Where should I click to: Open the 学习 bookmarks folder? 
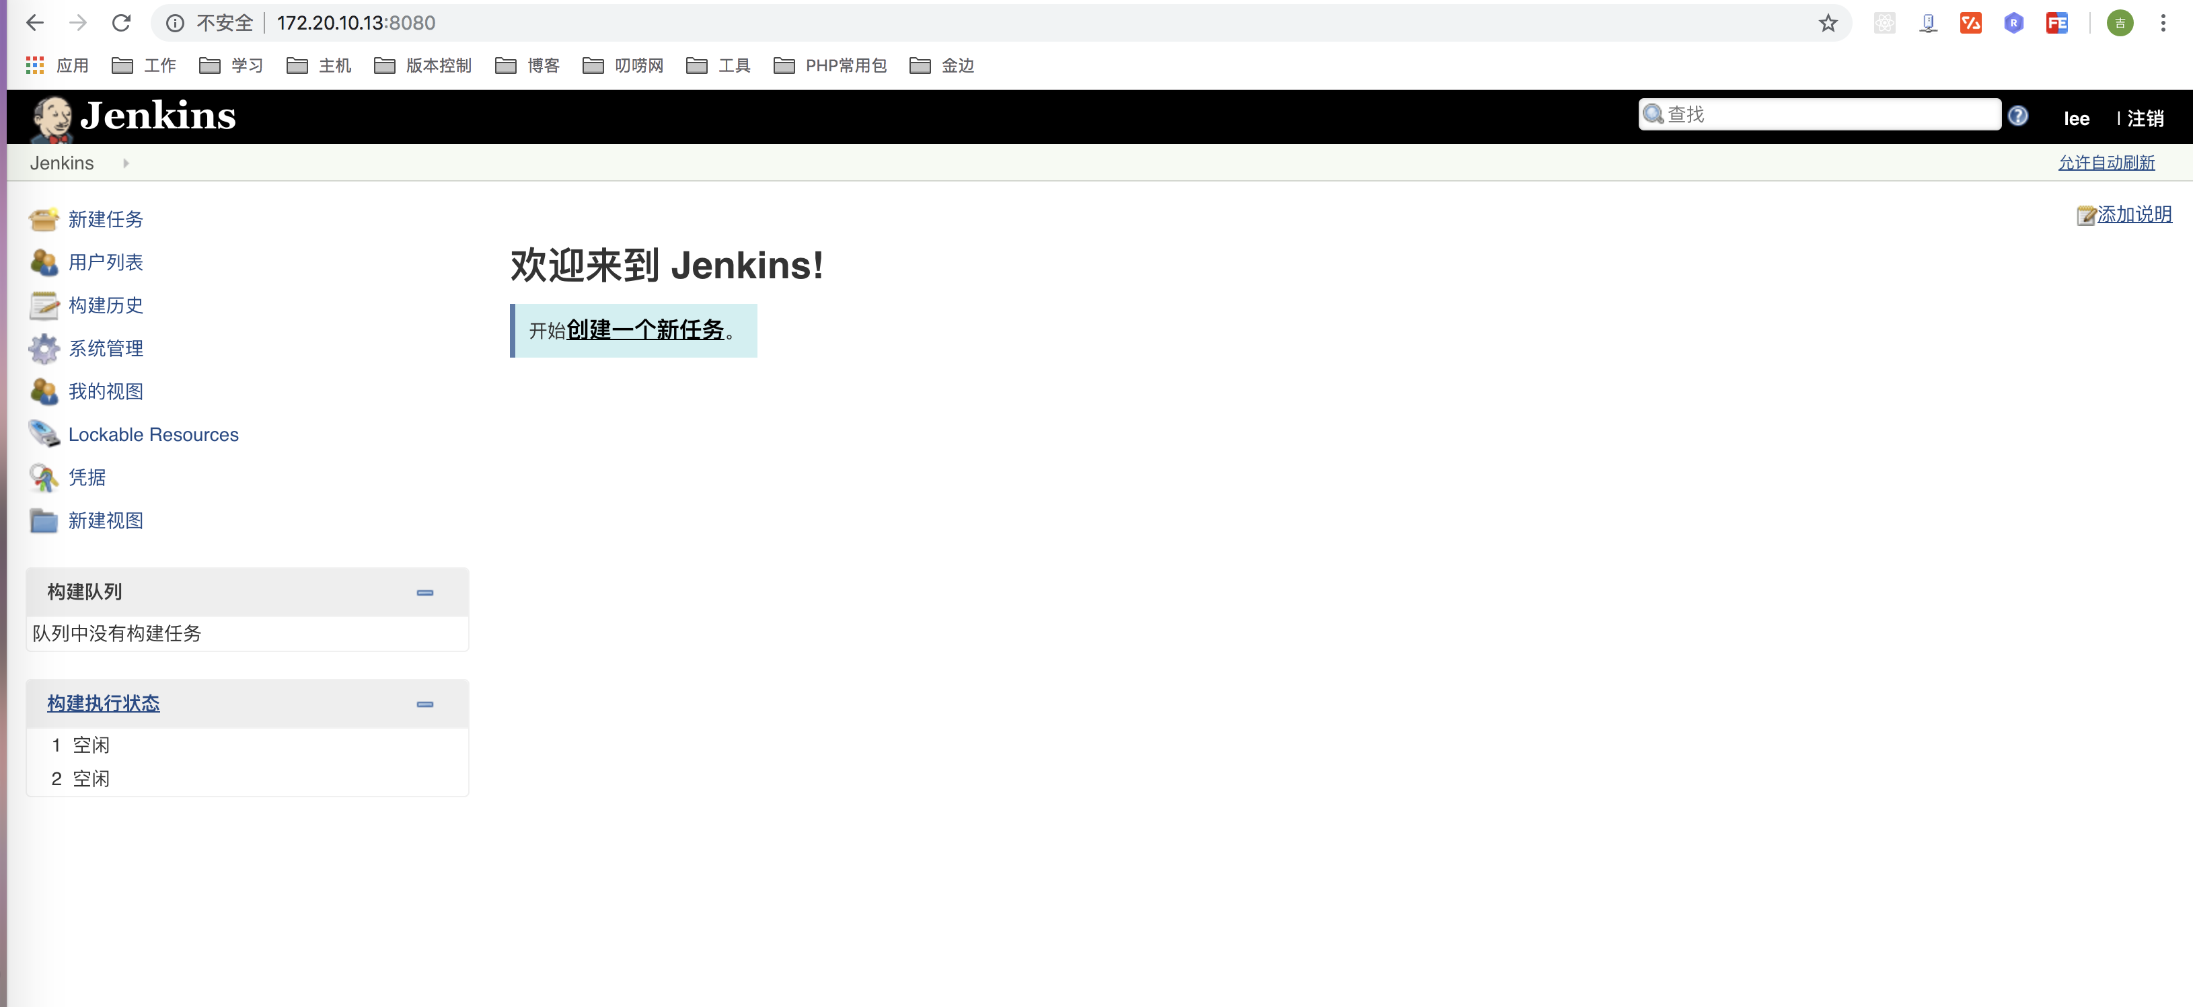[x=231, y=65]
